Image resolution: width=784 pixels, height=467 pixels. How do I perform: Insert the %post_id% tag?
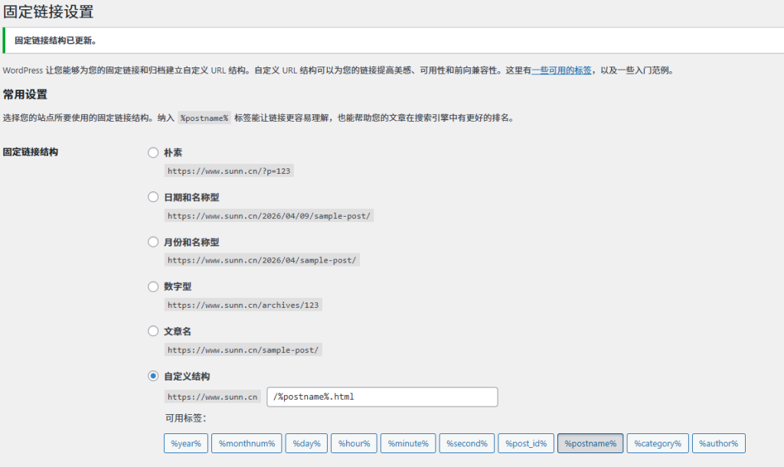click(x=525, y=443)
